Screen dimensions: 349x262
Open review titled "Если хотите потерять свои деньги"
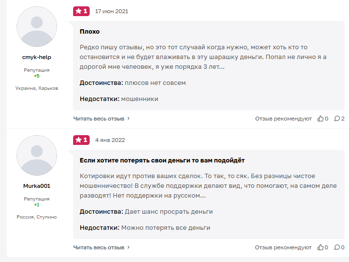162,161
